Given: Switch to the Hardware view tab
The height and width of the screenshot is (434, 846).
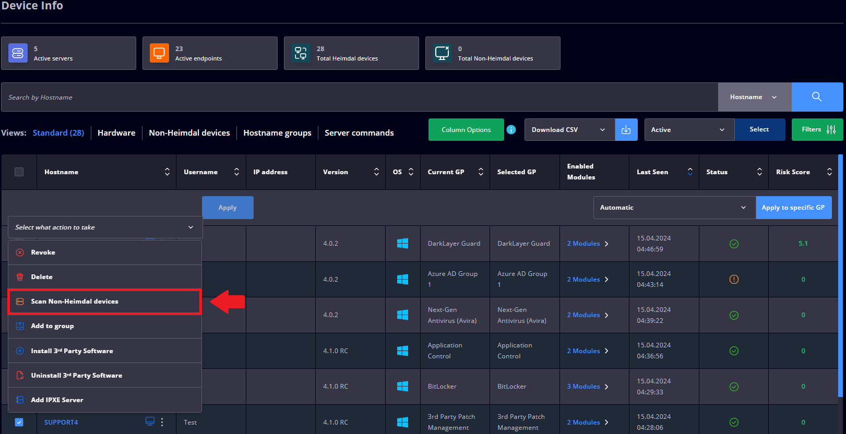Looking at the screenshot, I should click(x=116, y=133).
